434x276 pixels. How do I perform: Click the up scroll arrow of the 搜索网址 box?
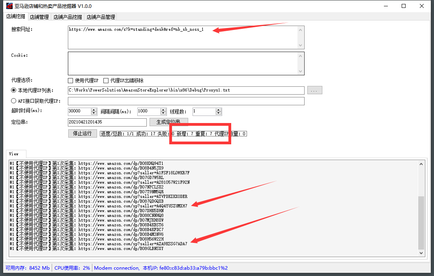[x=300, y=30]
